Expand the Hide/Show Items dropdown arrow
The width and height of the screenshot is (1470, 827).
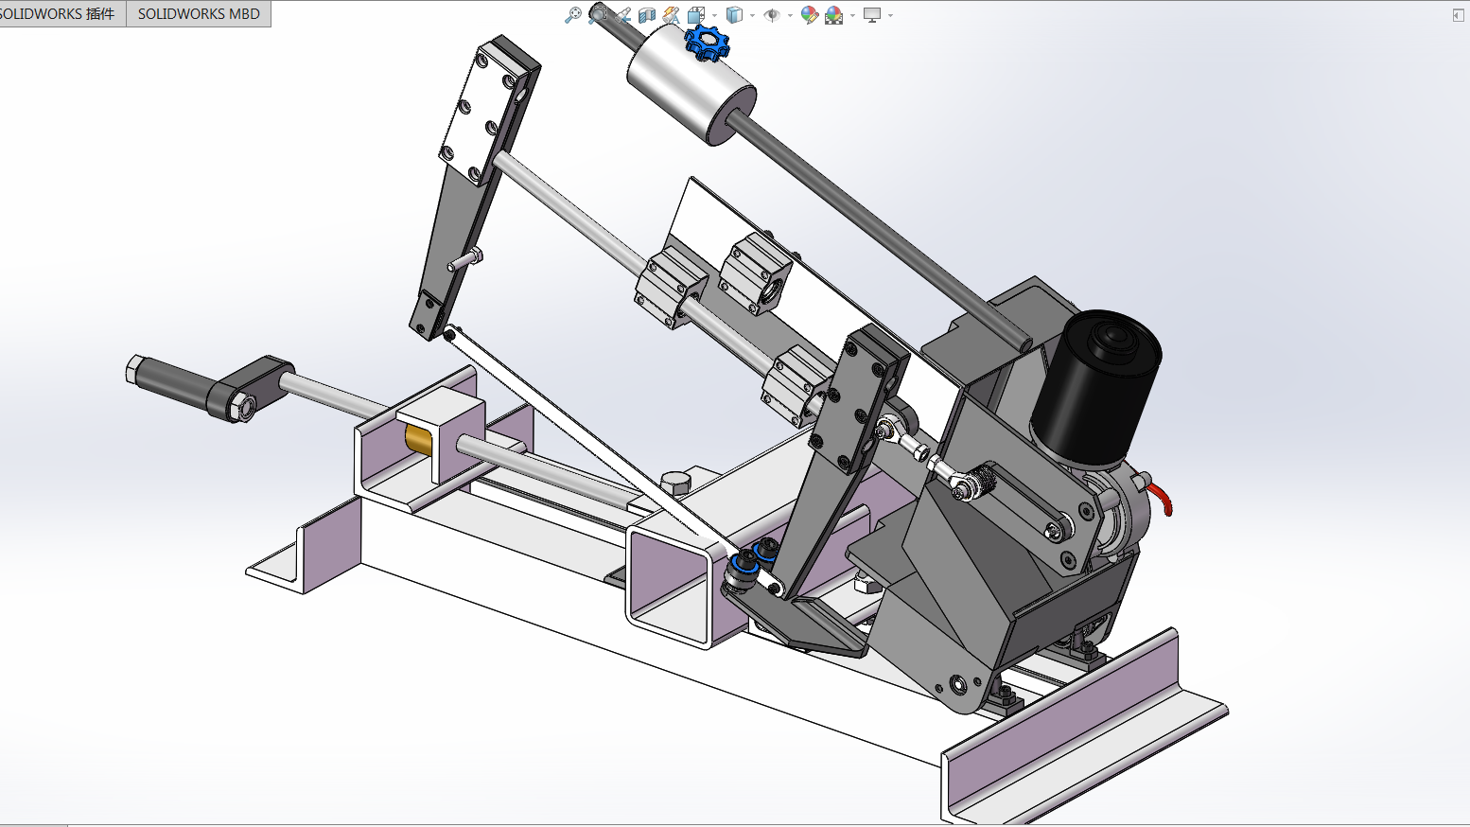point(790,15)
